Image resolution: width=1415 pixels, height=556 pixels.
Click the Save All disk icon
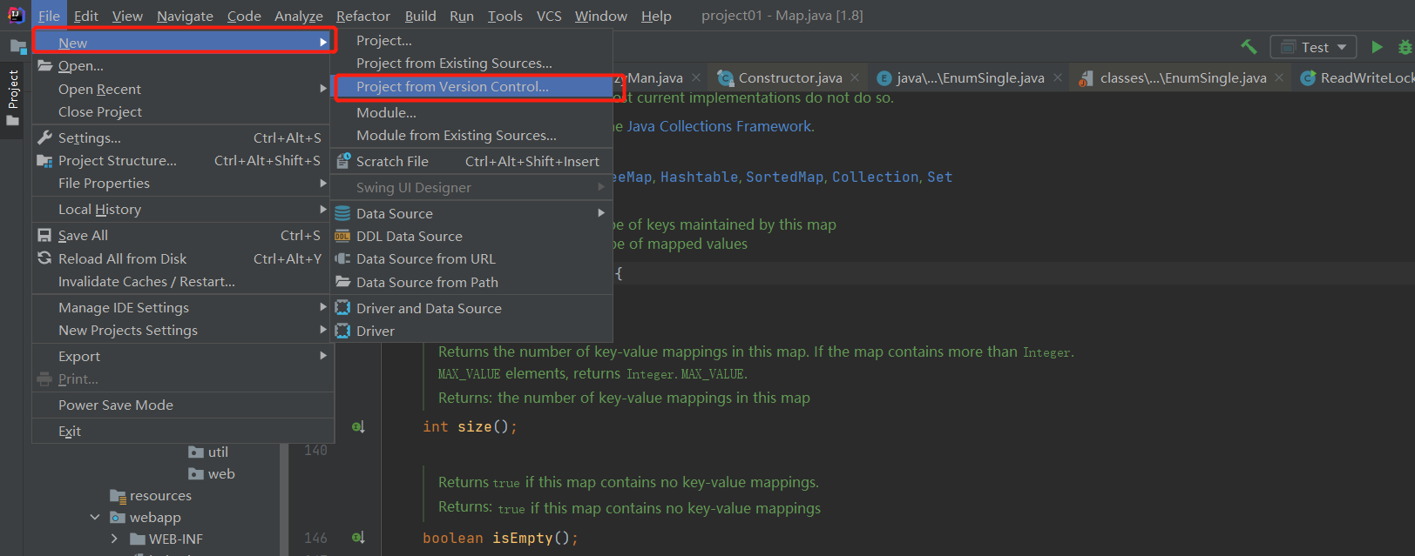[44, 235]
